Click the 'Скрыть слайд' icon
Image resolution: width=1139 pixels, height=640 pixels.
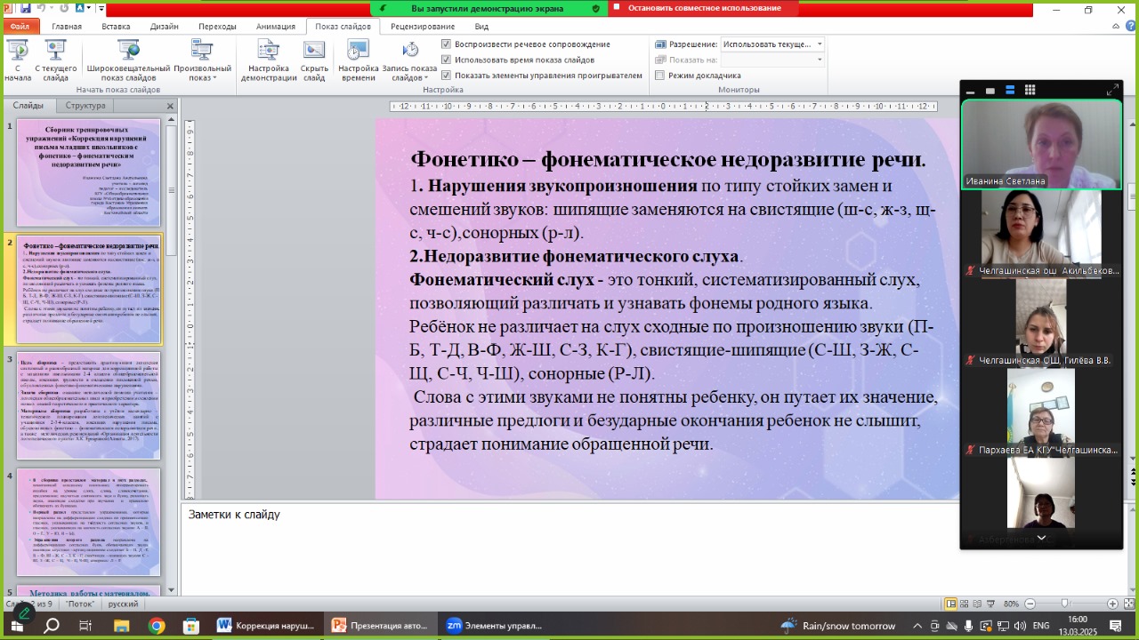314,52
